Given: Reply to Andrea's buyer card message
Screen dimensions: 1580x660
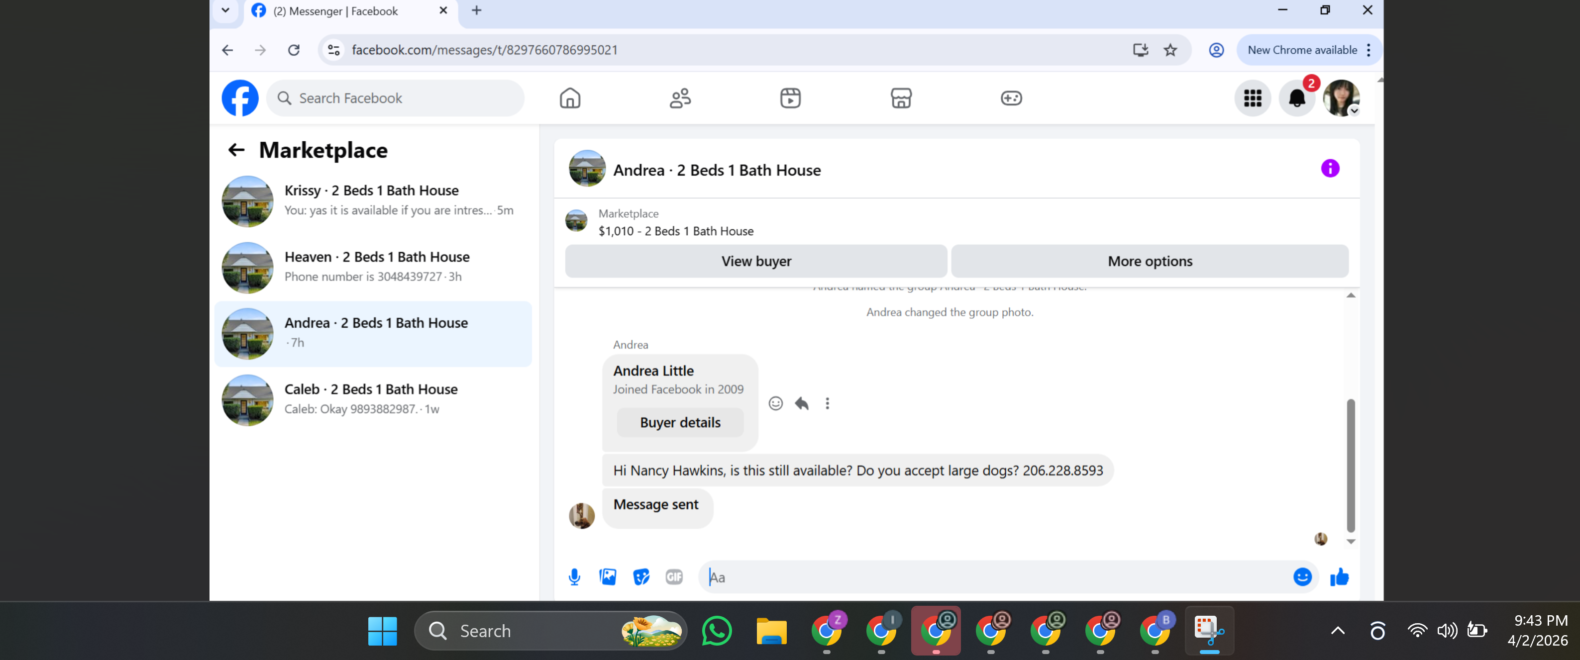Looking at the screenshot, I should (x=802, y=403).
